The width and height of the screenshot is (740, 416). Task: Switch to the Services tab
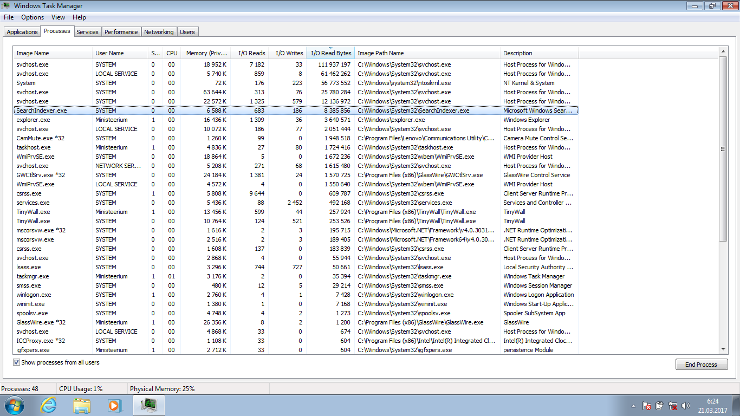[87, 32]
